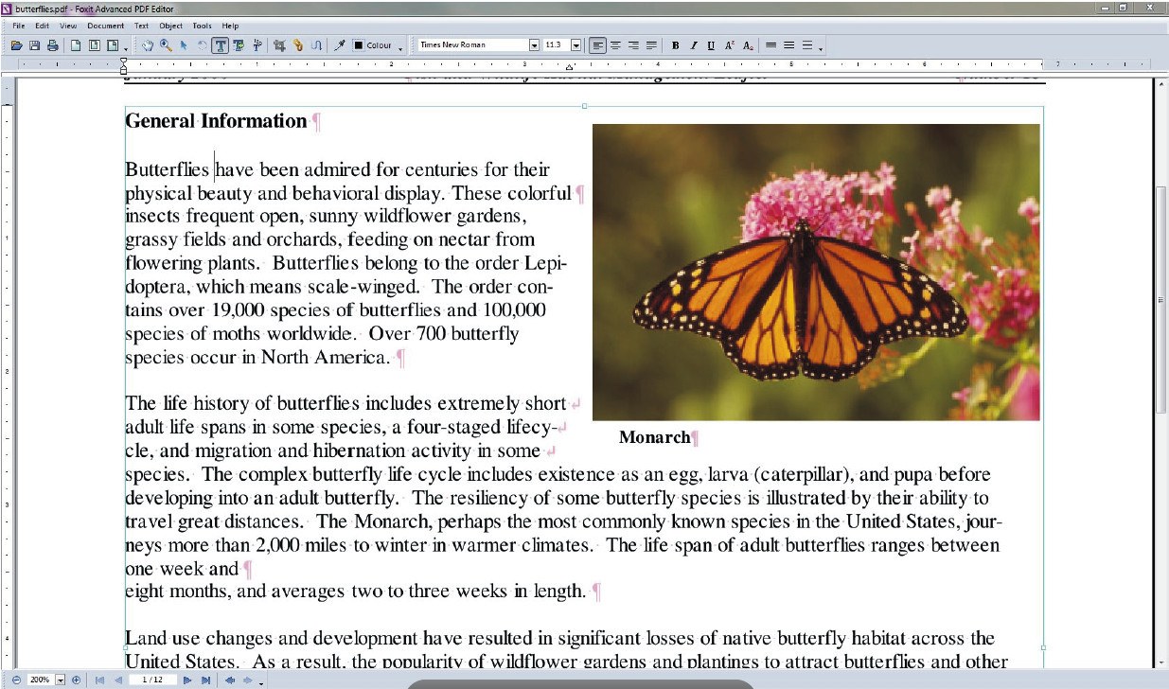Open the 200% zoom level dropdown
Screen dimensions: 1169x689
[x=61, y=680]
